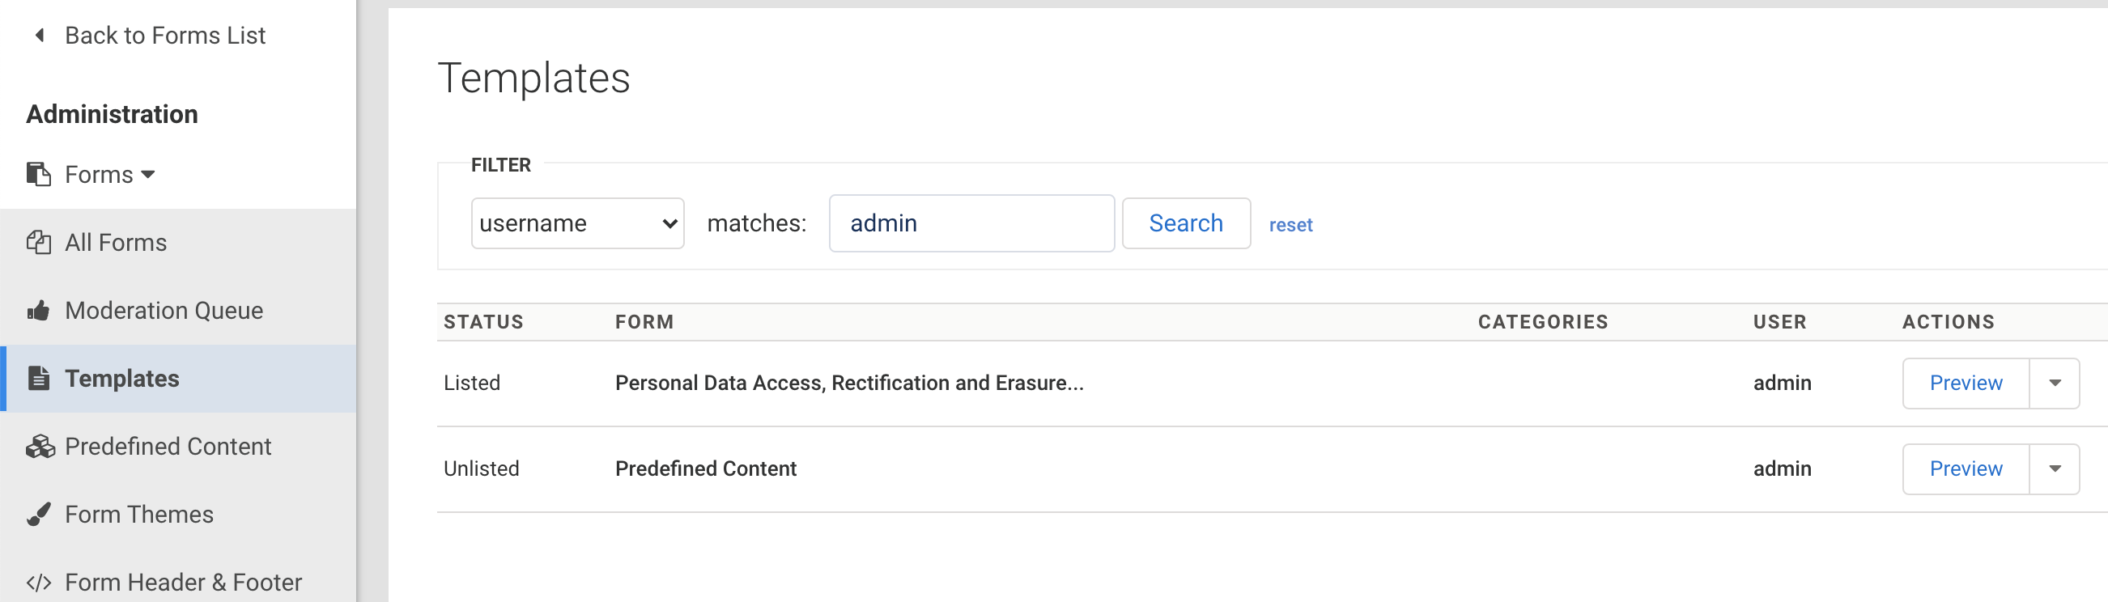Viewport: 2108px width, 602px height.
Task: Click the Moderation Queue thumbs-up icon
Action: coord(39,311)
